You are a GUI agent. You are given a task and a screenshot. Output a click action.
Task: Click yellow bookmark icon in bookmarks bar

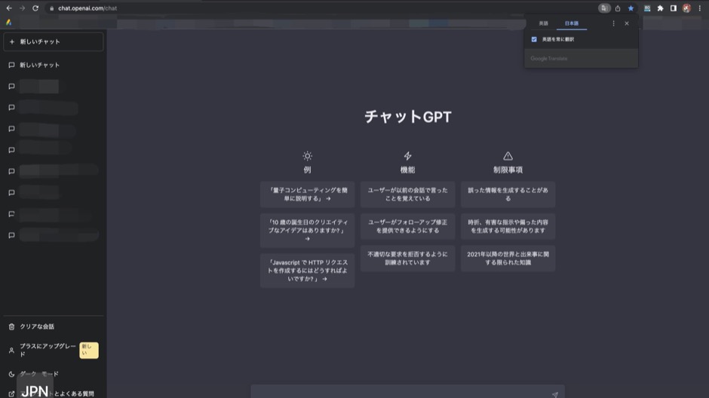click(x=8, y=22)
